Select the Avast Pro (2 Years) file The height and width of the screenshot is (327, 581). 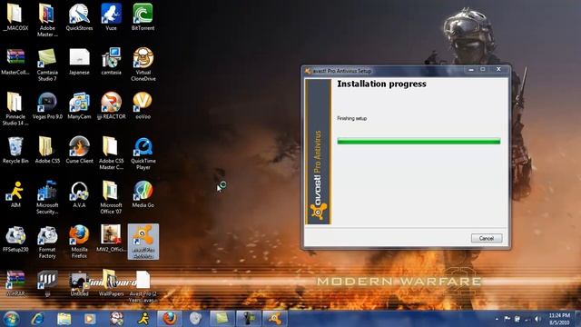[x=143, y=286]
